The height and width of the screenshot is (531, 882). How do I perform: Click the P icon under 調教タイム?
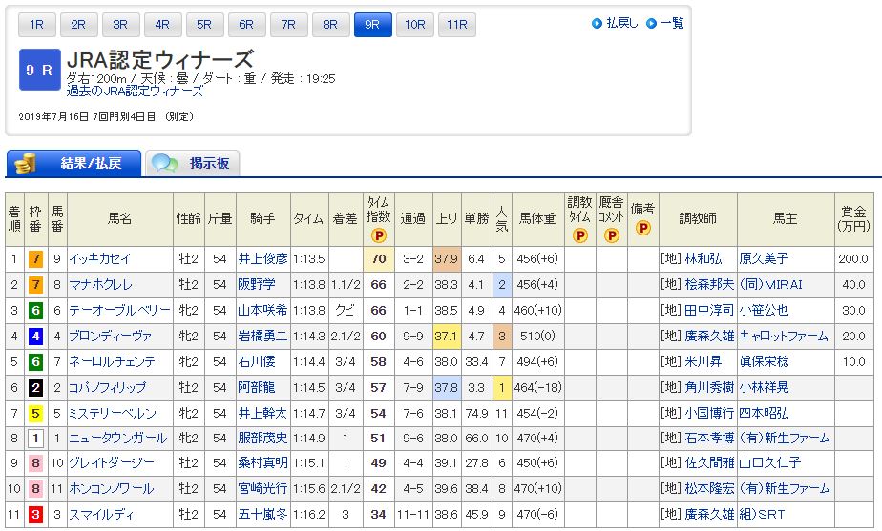(x=580, y=235)
